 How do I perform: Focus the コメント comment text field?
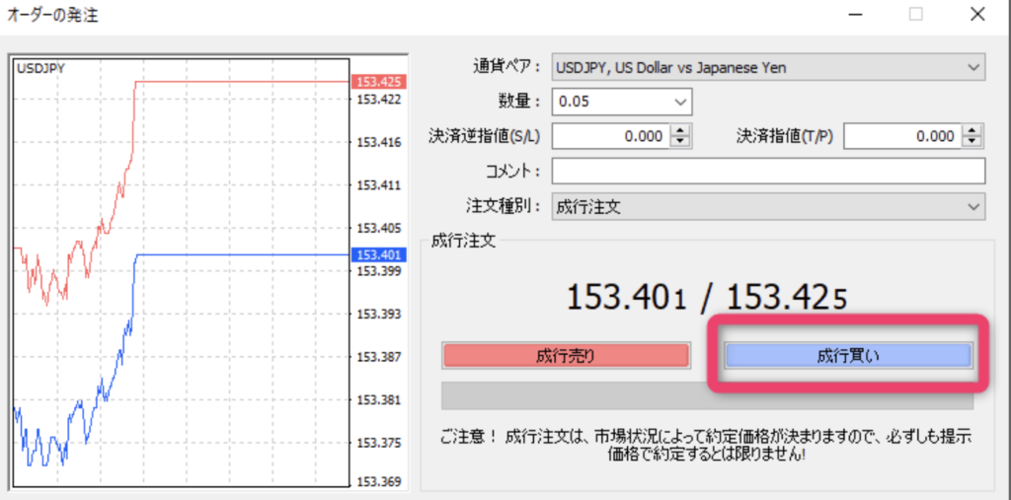point(768,172)
